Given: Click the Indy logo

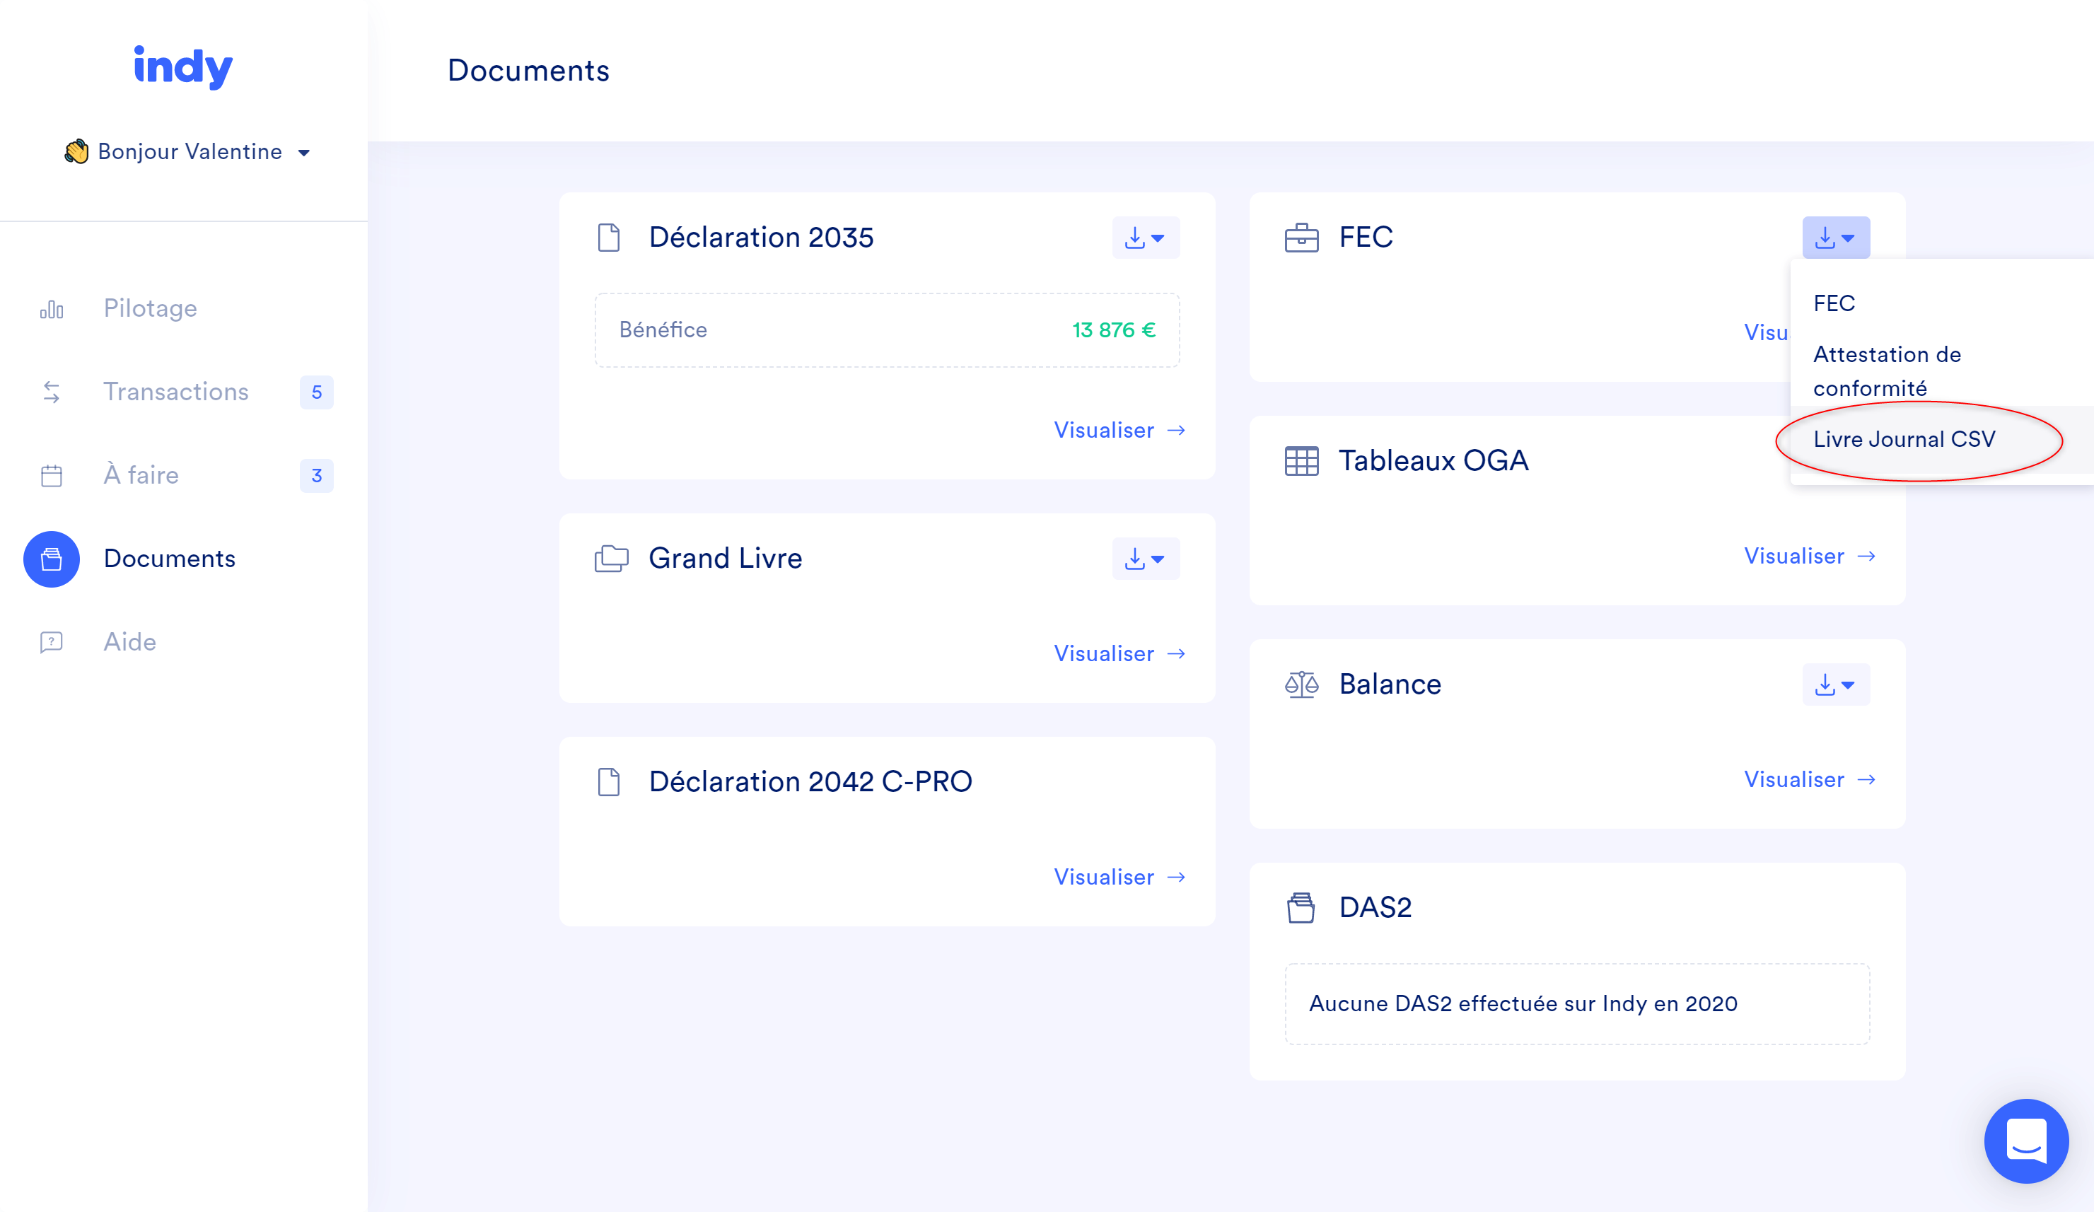Looking at the screenshot, I should pos(182,66).
